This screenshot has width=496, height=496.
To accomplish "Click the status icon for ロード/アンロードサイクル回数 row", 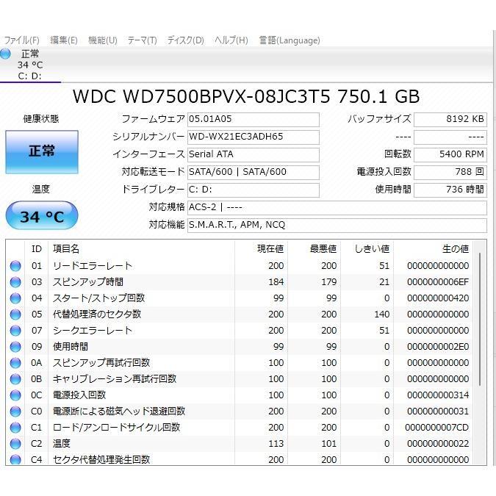I will [x=15, y=428].
